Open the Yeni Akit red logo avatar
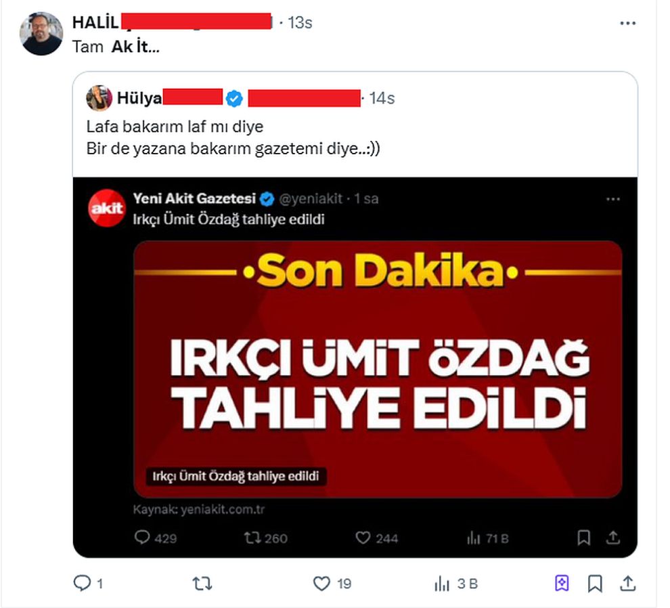This screenshot has height=608, width=670. [x=107, y=208]
